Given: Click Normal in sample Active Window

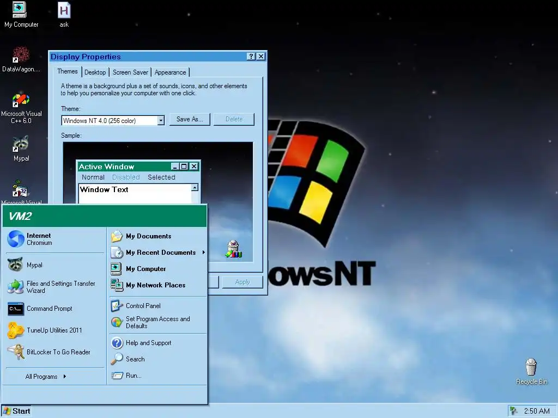Looking at the screenshot, I should (93, 177).
